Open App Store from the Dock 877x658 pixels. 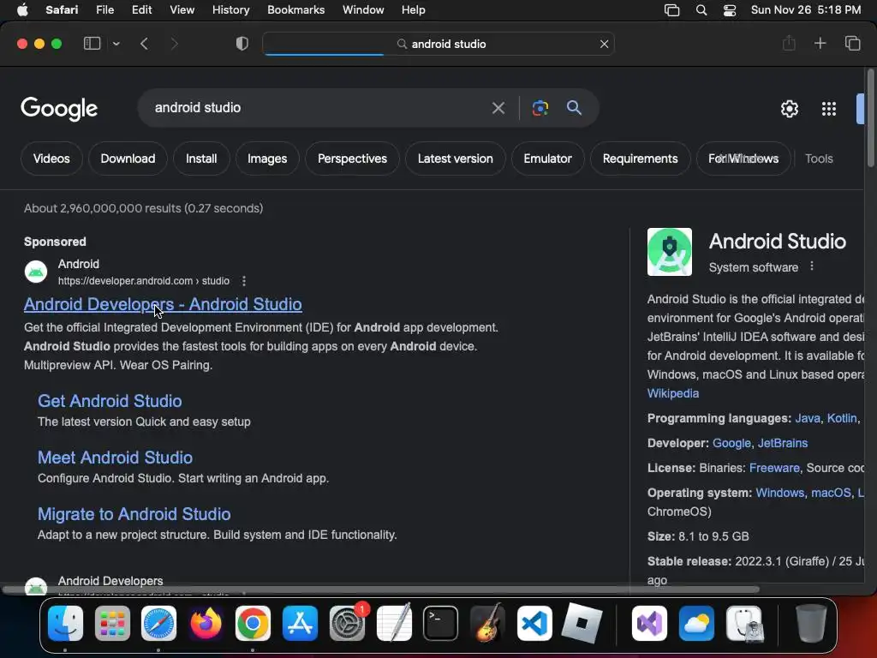(x=300, y=623)
